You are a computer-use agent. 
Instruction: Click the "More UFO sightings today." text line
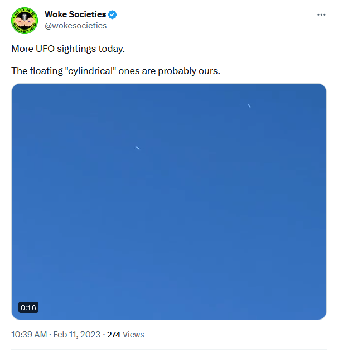click(68, 49)
